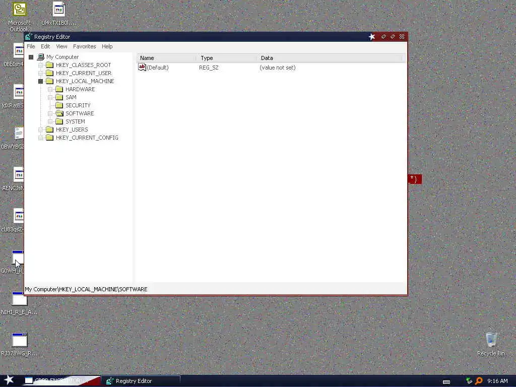Select the HKEY_CURRENT_USER label
The height and width of the screenshot is (387, 516).
[84, 73]
